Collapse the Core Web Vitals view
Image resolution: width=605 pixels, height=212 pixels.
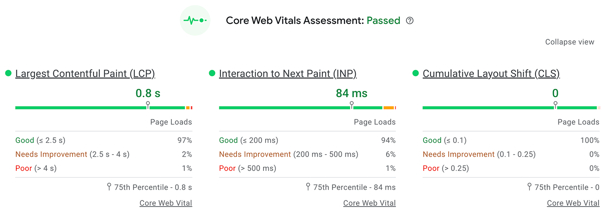(x=569, y=42)
